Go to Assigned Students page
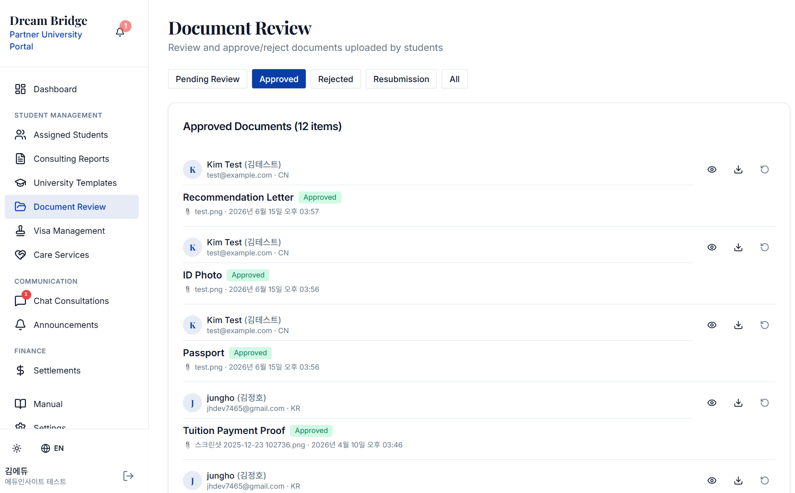The height and width of the screenshot is (493, 795). point(72,135)
